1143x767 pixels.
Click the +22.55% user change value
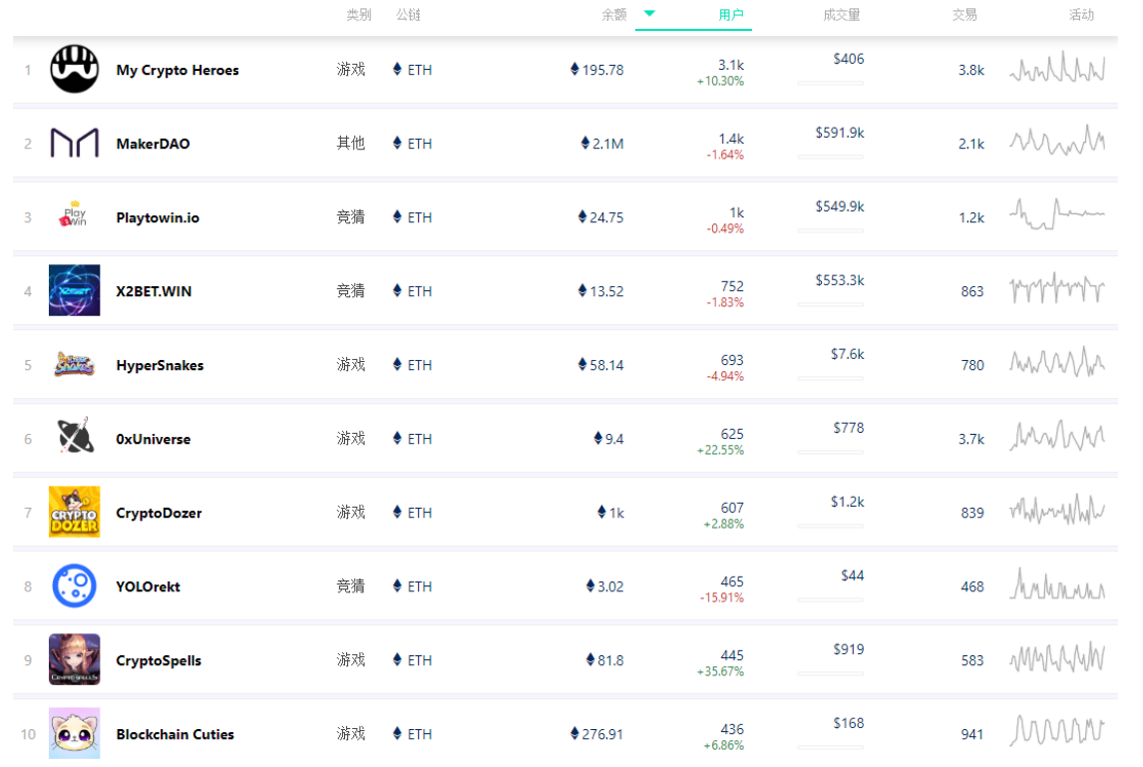click(x=720, y=450)
